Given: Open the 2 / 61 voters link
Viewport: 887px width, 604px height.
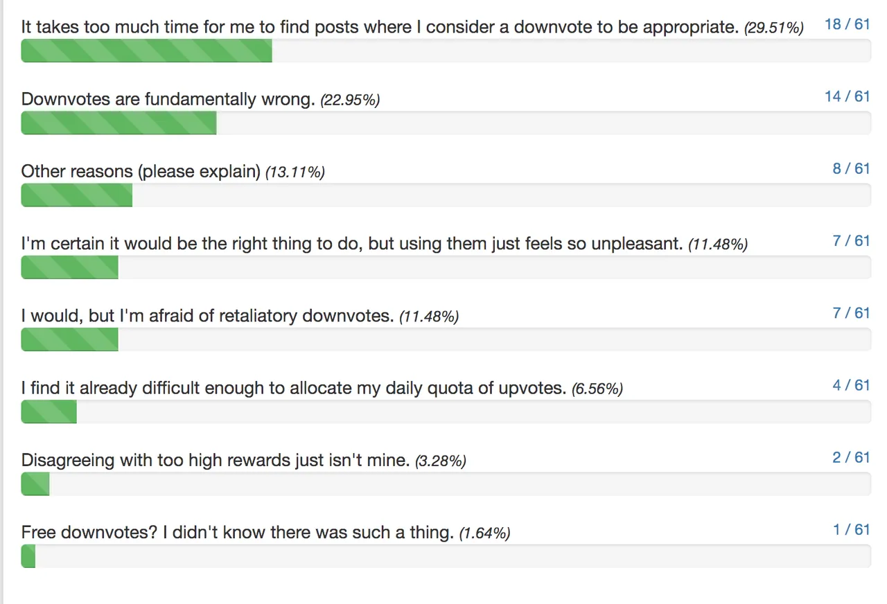Looking at the screenshot, I should tap(851, 457).
